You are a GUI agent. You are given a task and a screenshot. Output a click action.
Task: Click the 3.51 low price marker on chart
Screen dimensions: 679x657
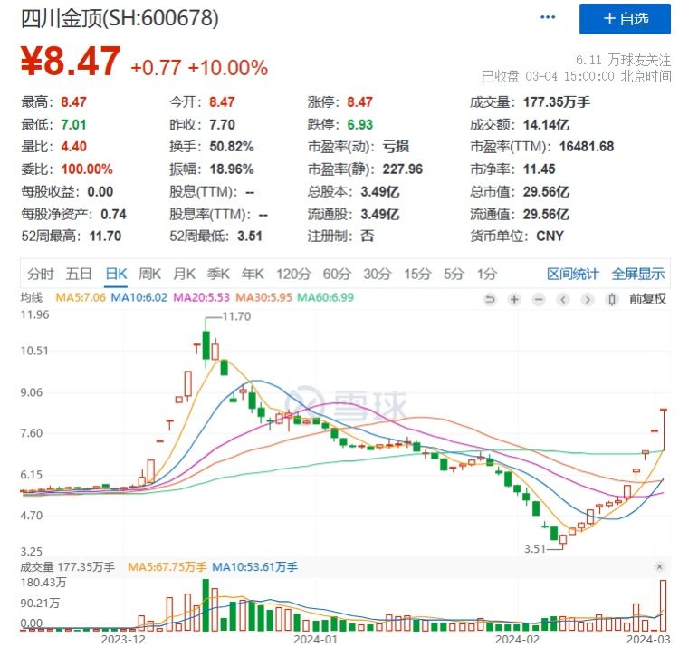tap(535, 548)
